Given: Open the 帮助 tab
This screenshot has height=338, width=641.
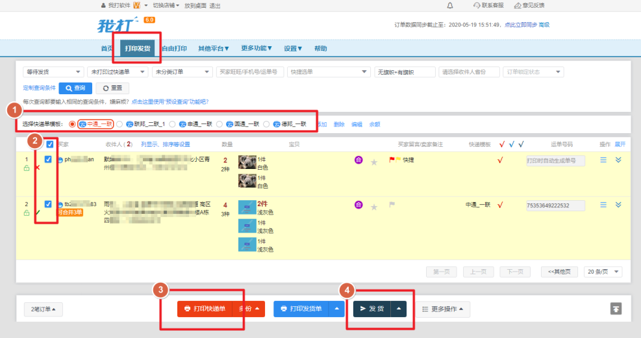Looking at the screenshot, I should pyautogui.click(x=321, y=48).
